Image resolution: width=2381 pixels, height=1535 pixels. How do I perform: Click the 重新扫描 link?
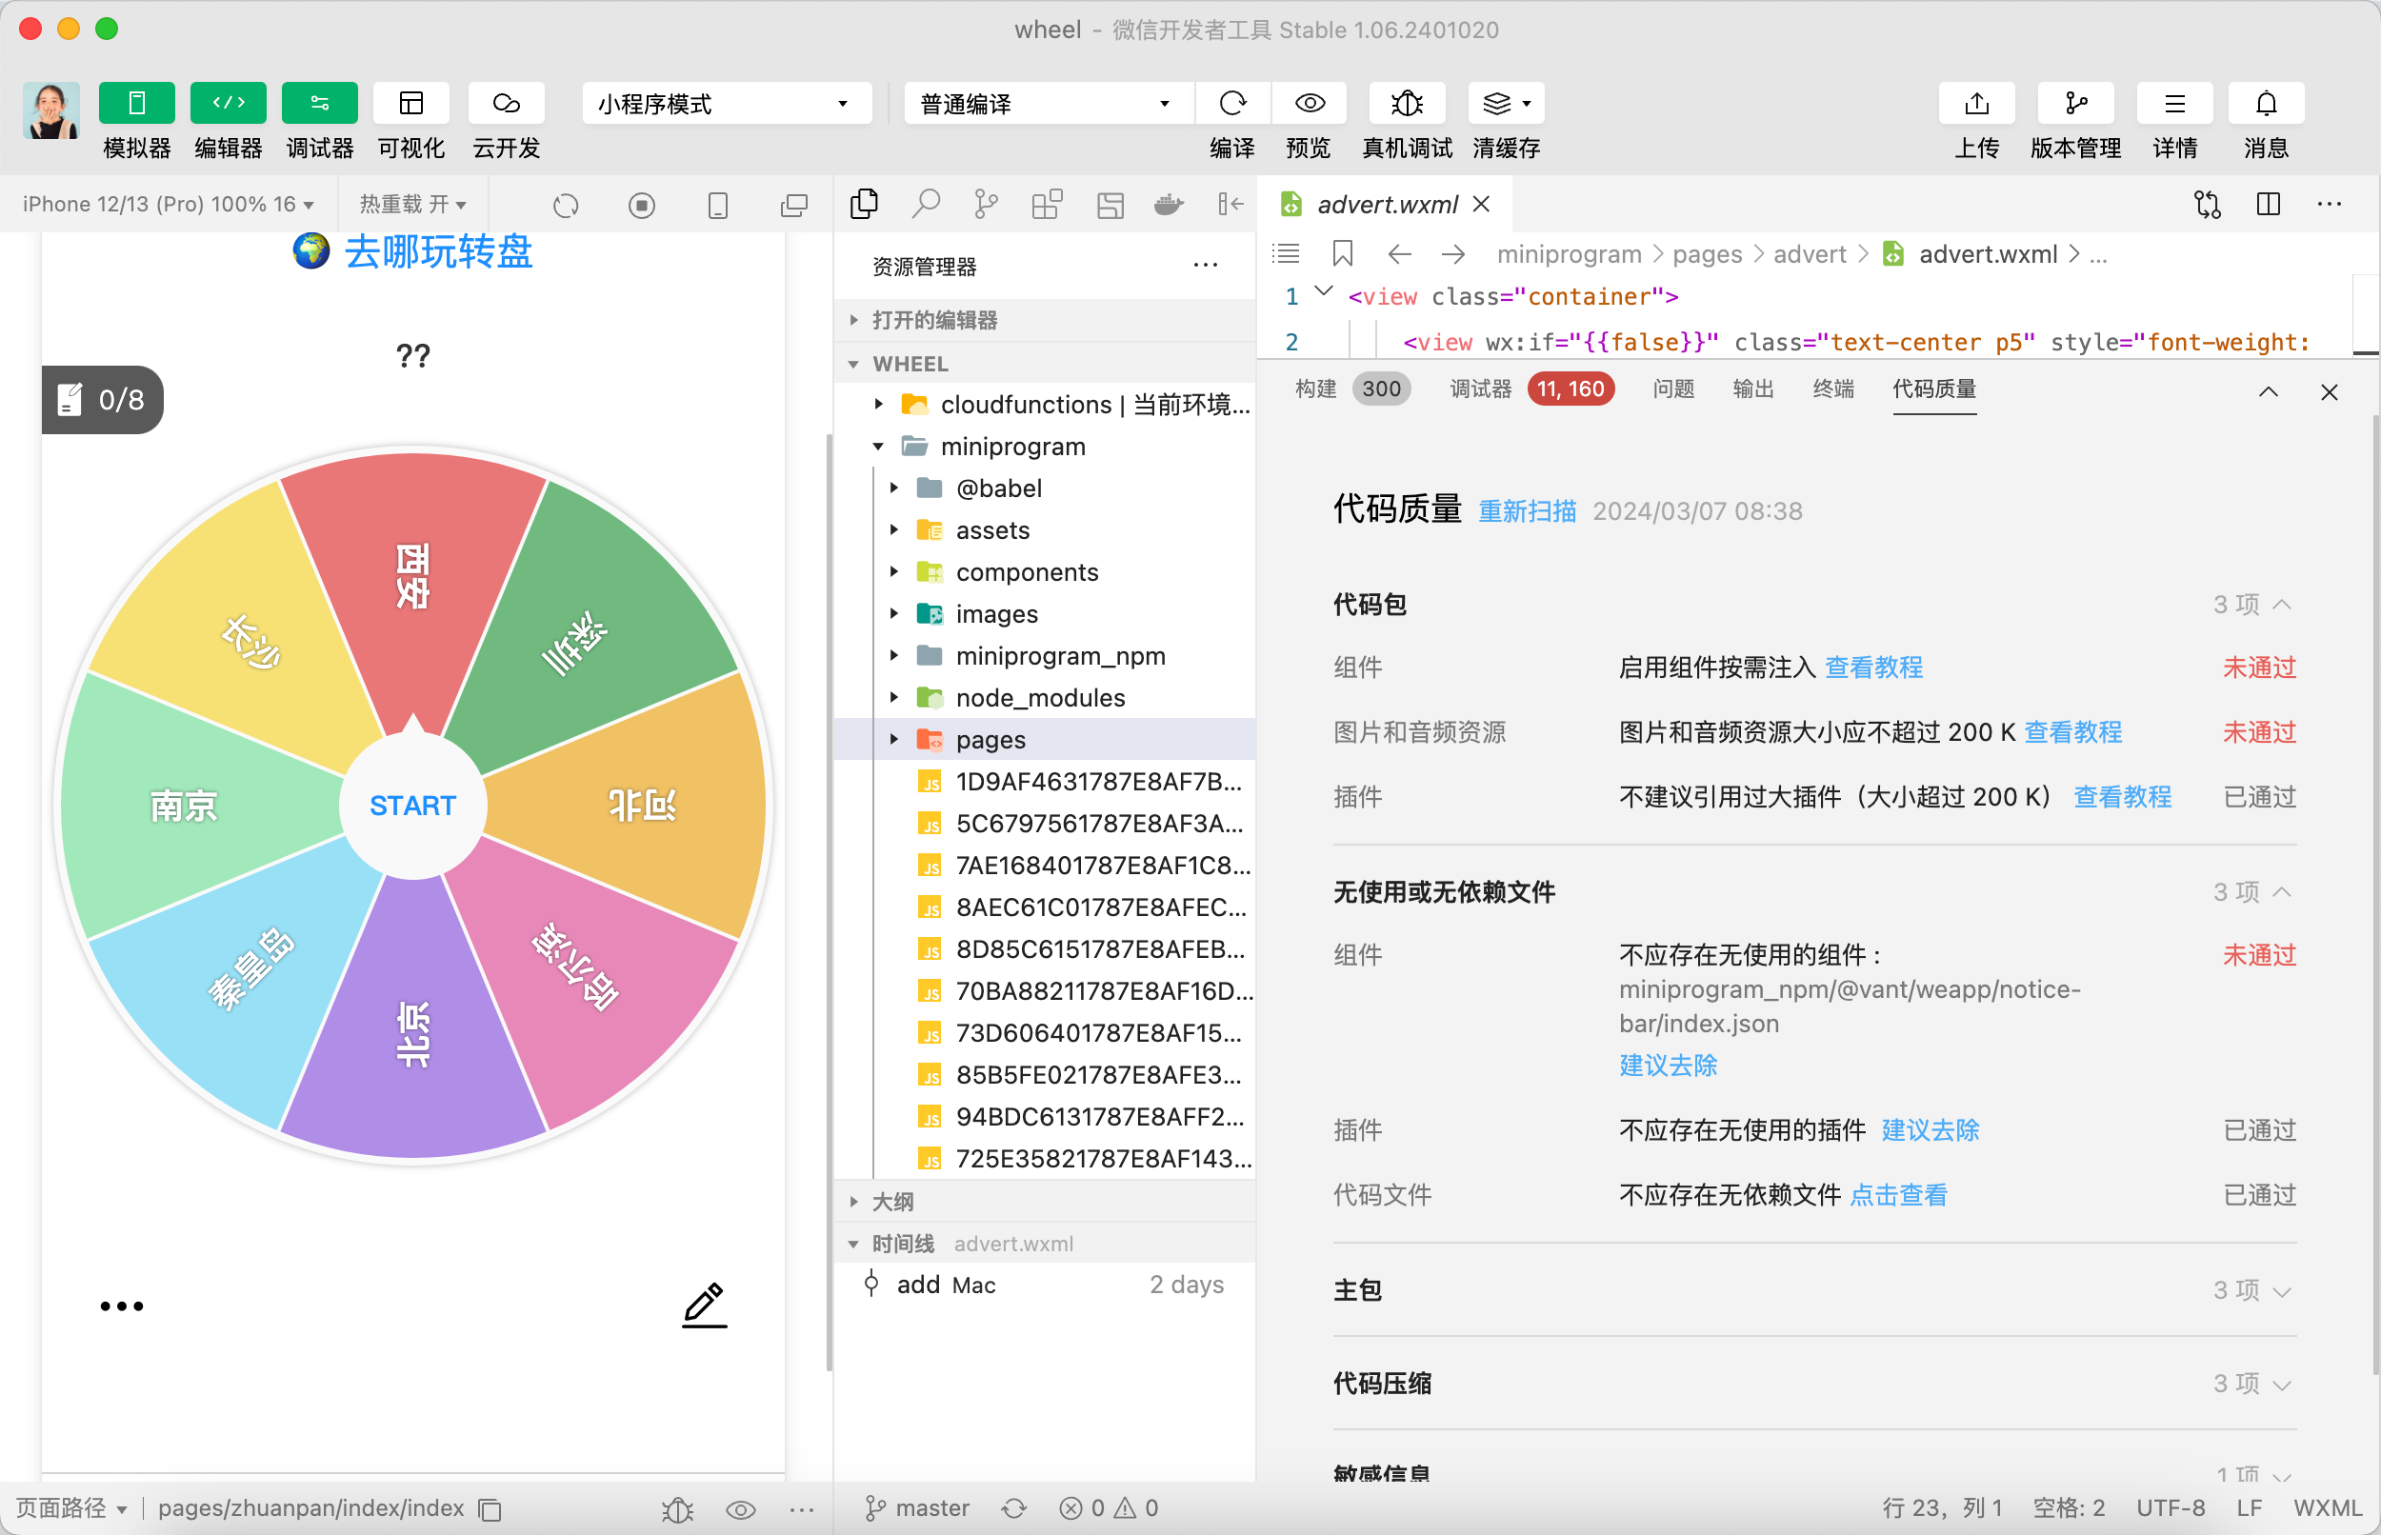click(1526, 511)
